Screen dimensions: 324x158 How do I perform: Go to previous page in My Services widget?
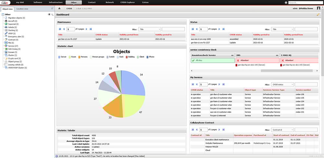click(x=197, y=84)
